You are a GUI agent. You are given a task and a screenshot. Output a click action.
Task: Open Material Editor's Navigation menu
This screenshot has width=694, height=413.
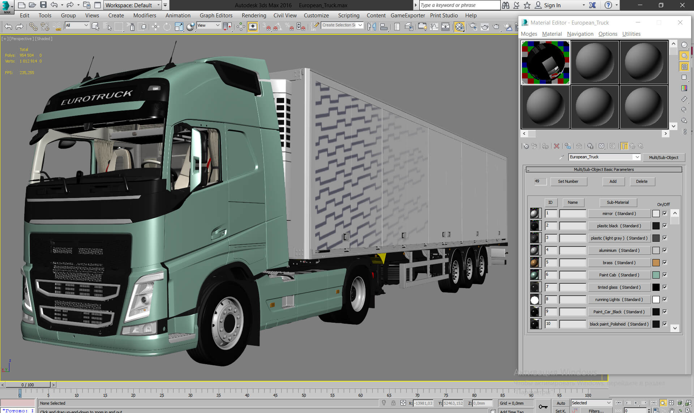[580, 34]
